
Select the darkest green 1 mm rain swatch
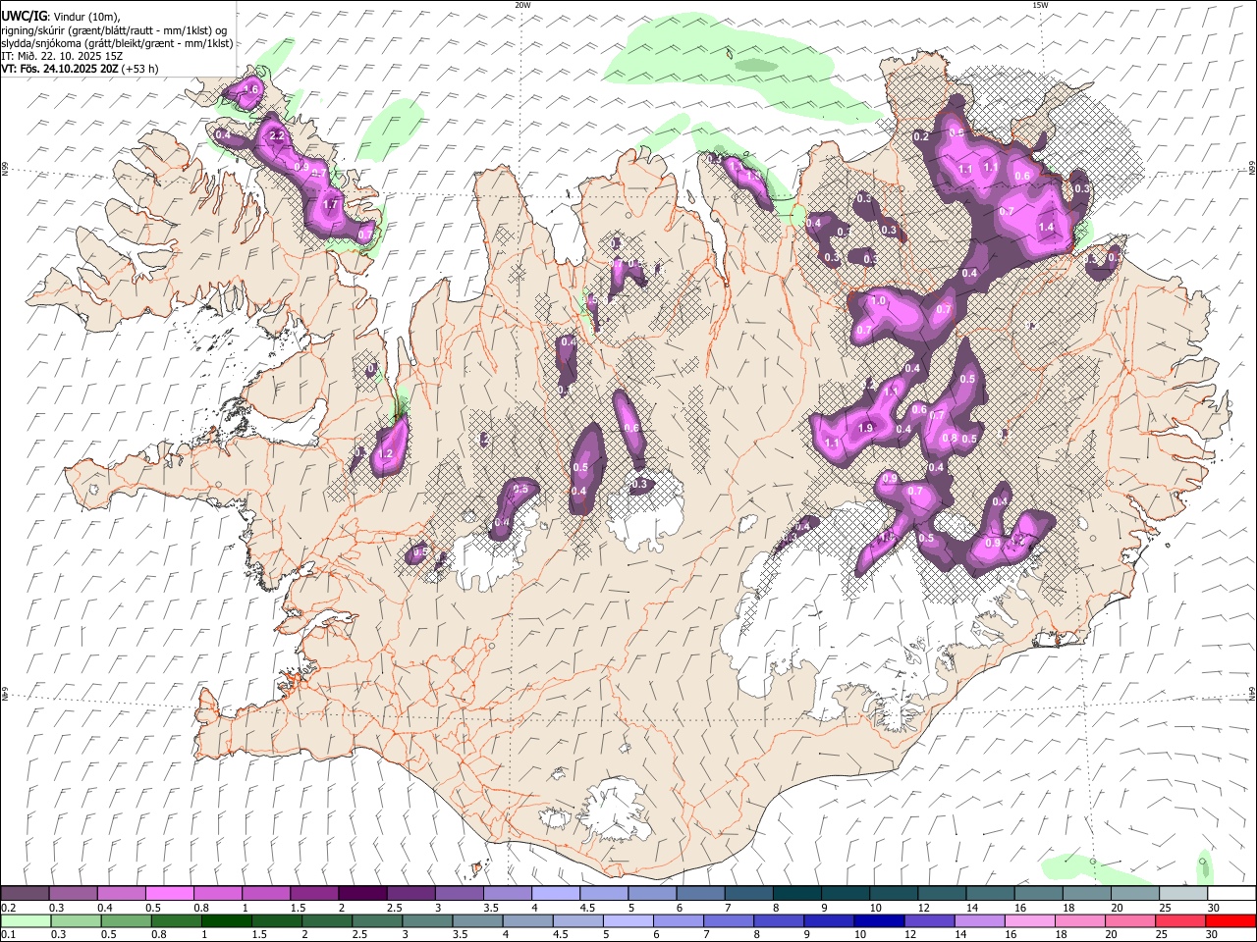click(x=225, y=920)
